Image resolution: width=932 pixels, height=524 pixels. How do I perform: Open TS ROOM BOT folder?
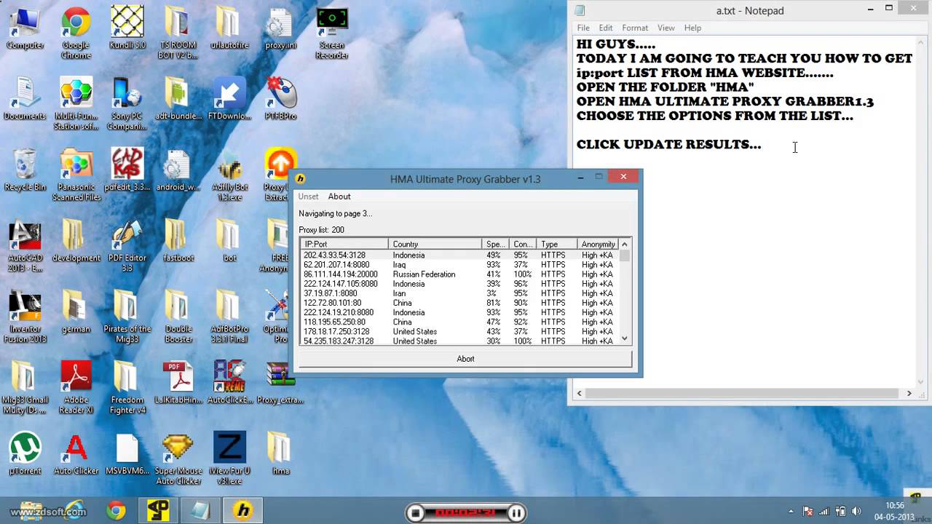178,33
